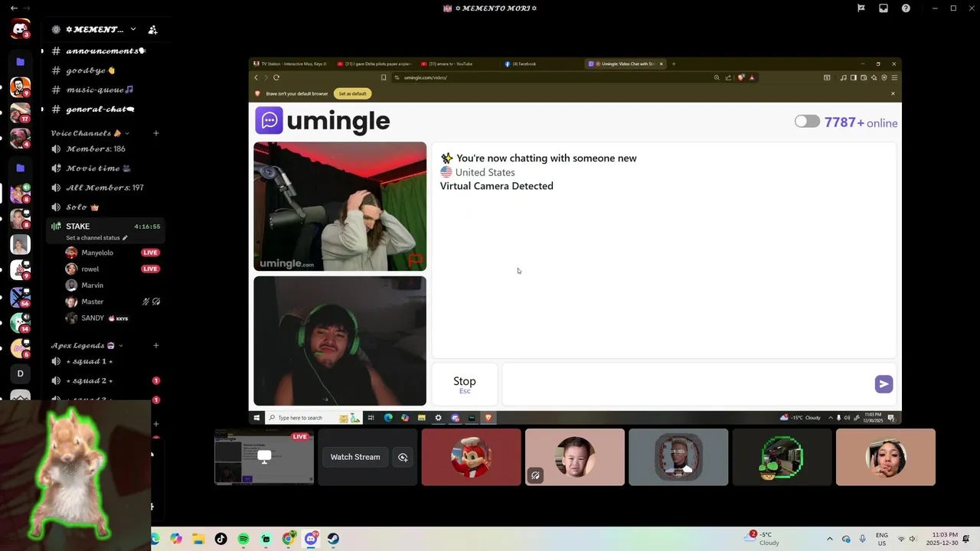Open volume control in system tray
Screen dimensions: 980x551
tap(913, 539)
